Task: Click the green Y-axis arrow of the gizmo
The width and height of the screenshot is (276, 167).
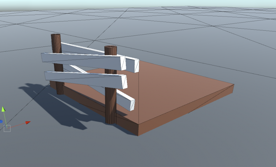Action: coord(3,109)
